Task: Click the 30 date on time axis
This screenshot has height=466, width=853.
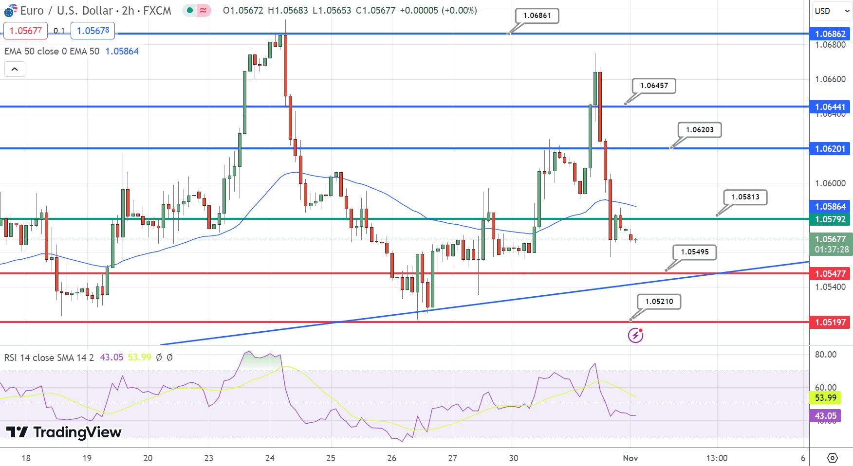Action: (x=514, y=458)
